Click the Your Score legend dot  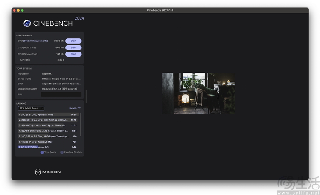pos(42,152)
